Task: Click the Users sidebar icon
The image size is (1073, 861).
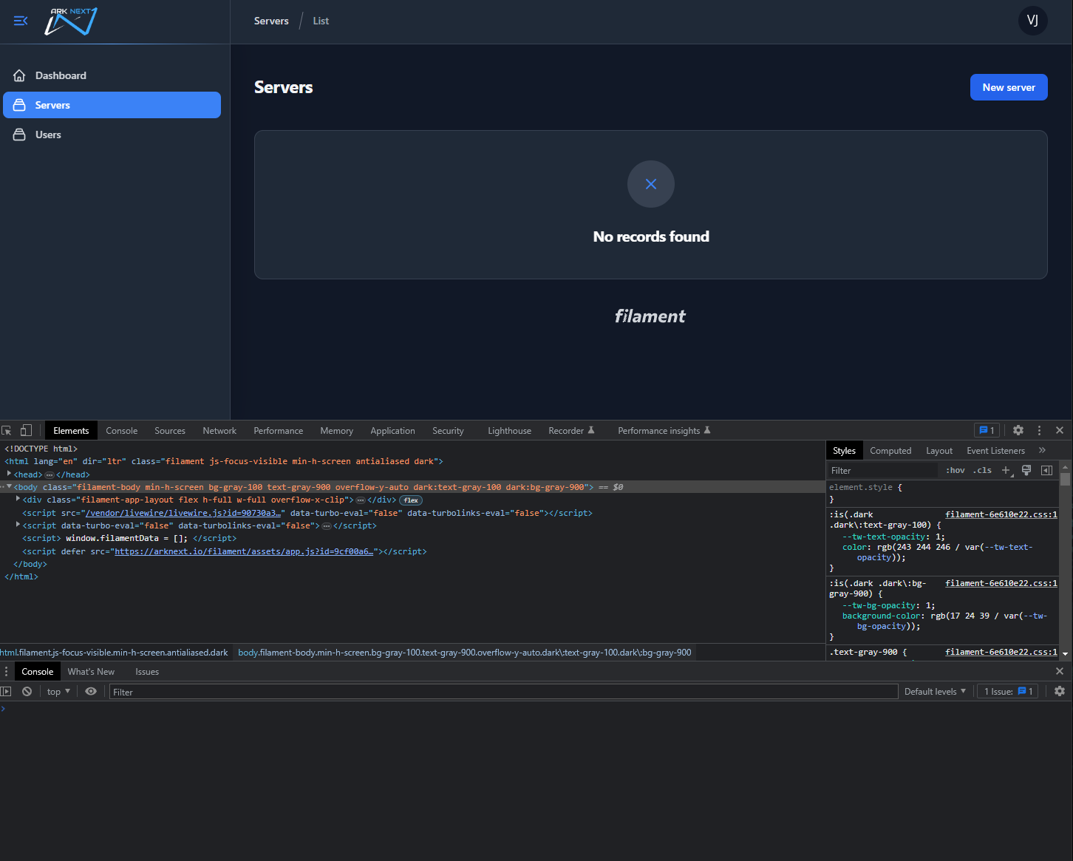Action: [19, 135]
